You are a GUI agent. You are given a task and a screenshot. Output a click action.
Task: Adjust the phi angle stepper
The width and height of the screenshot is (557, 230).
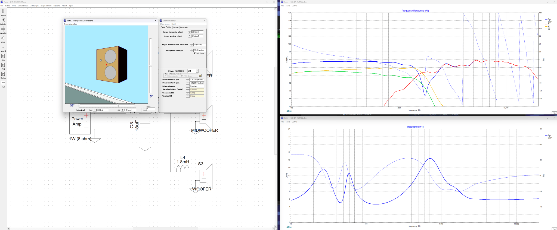pos(123,110)
